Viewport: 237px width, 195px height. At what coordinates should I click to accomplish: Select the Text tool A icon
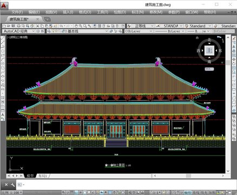(3, 115)
